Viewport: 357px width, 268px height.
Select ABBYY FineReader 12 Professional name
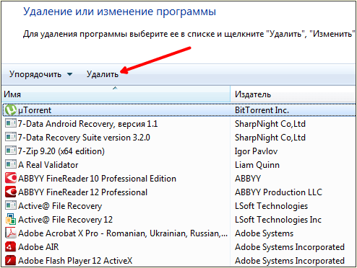coord(82,192)
